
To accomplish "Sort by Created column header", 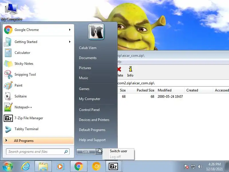I will tap(199, 90).
